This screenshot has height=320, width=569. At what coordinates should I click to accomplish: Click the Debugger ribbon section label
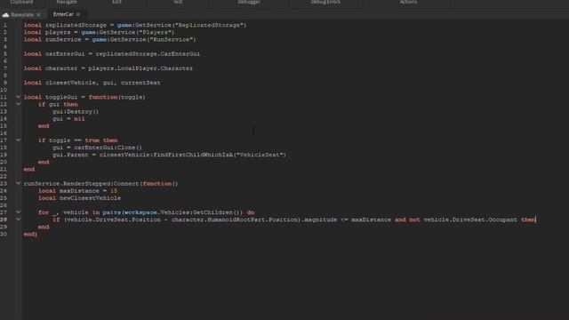point(249,2)
